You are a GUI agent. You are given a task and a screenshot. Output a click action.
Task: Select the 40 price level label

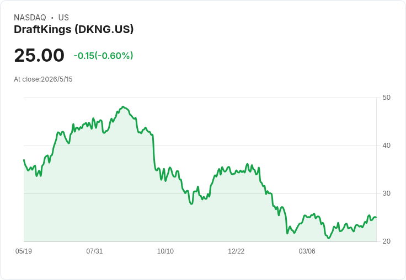[x=386, y=146]
